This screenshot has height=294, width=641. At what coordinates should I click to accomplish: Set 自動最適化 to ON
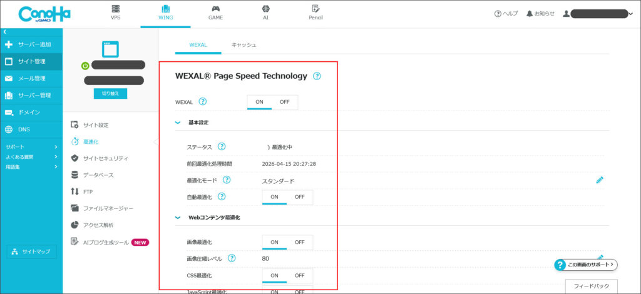[274, 197]
